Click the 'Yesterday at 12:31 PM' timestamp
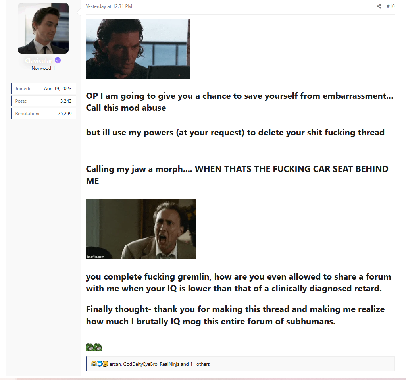The width and height of the screenshot is (406, 380). [109, 6]
